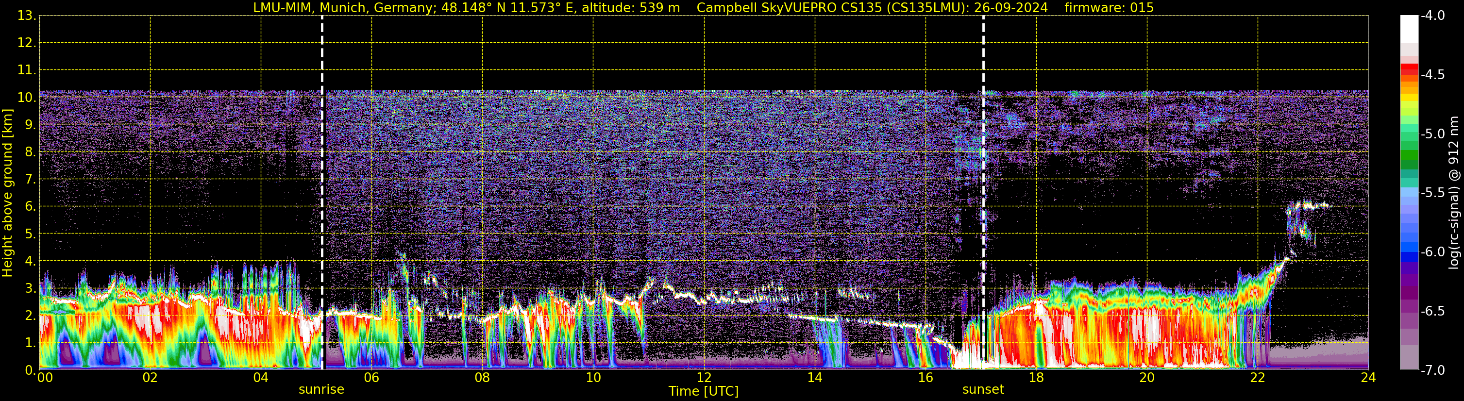Click the 16 time axis tick label

coord(926,378)
